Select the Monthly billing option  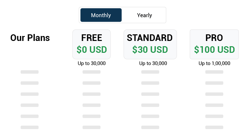tap(101, 15)
